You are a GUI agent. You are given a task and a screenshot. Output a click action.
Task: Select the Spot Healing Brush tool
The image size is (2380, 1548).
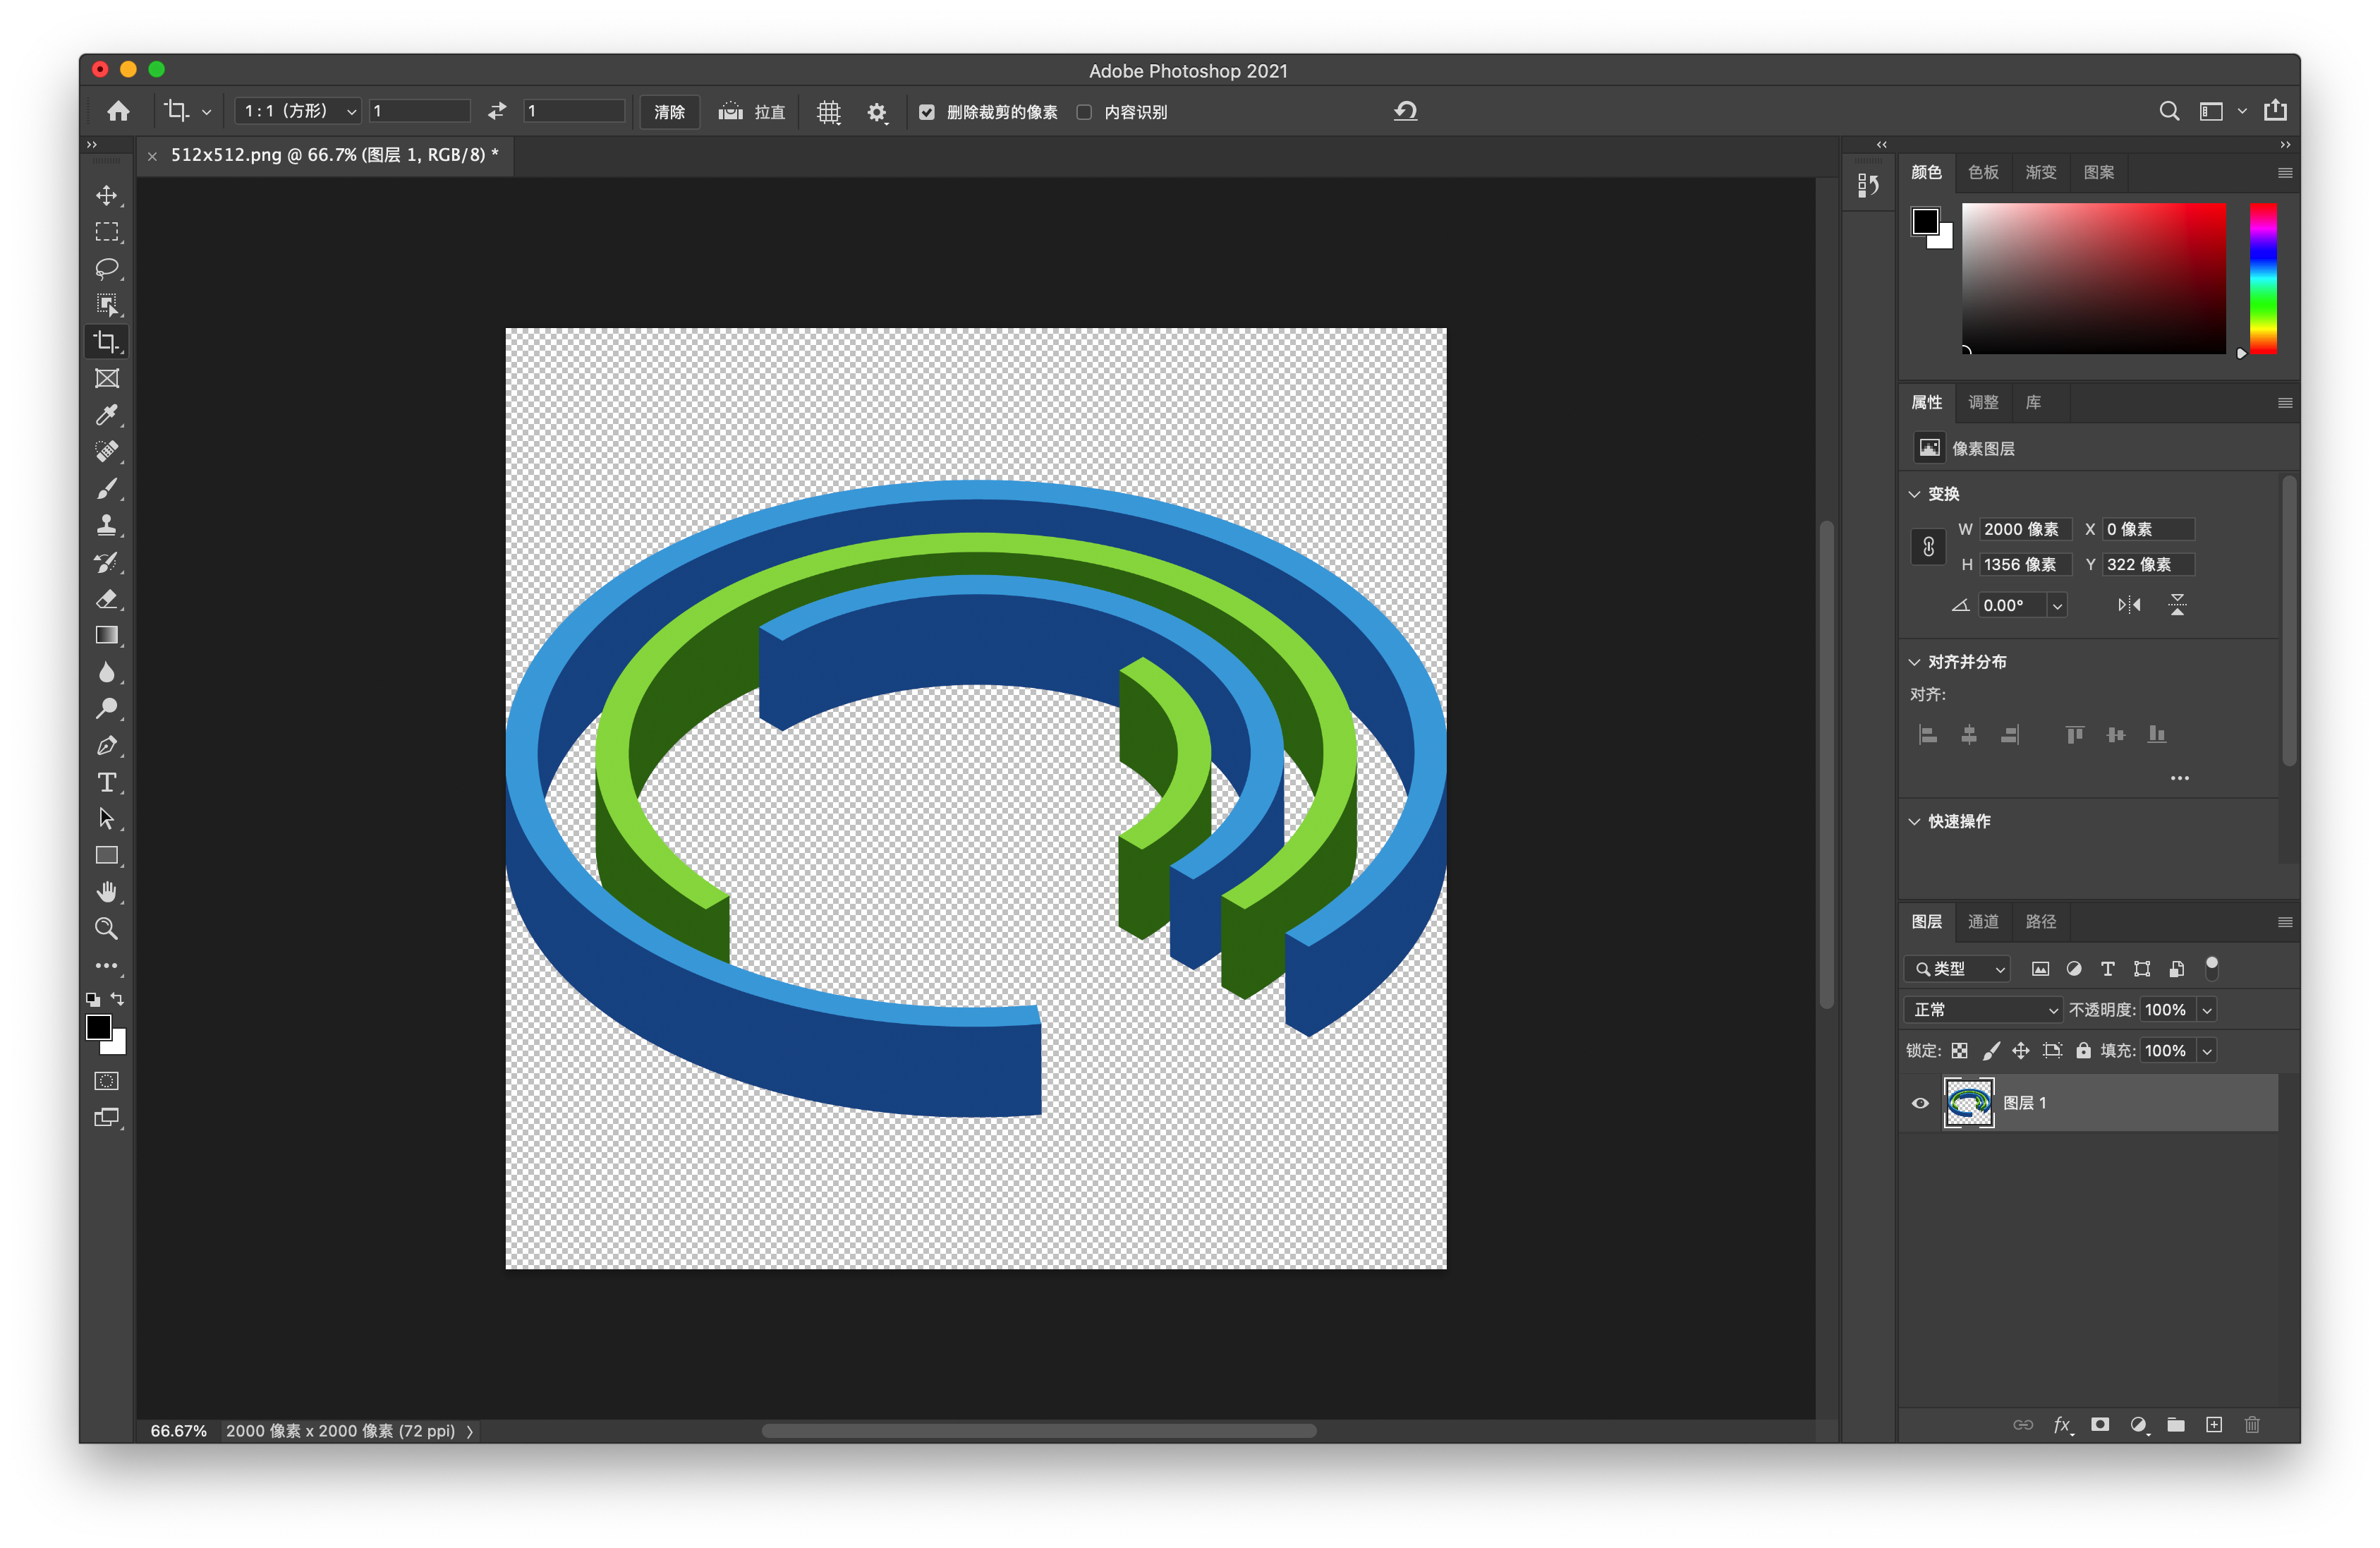tap(107, 451)
